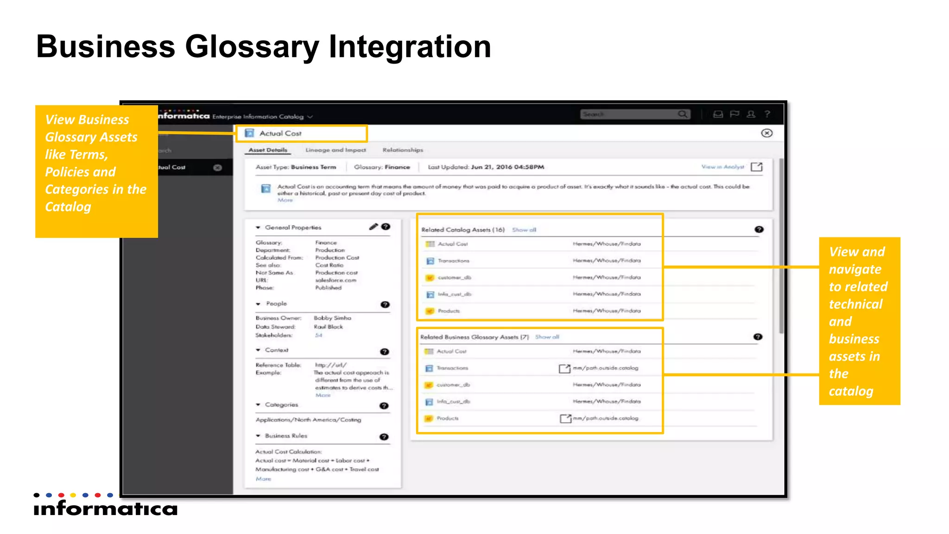
Task: Open the View in Analyst external link icon
Action: point(757,167)
